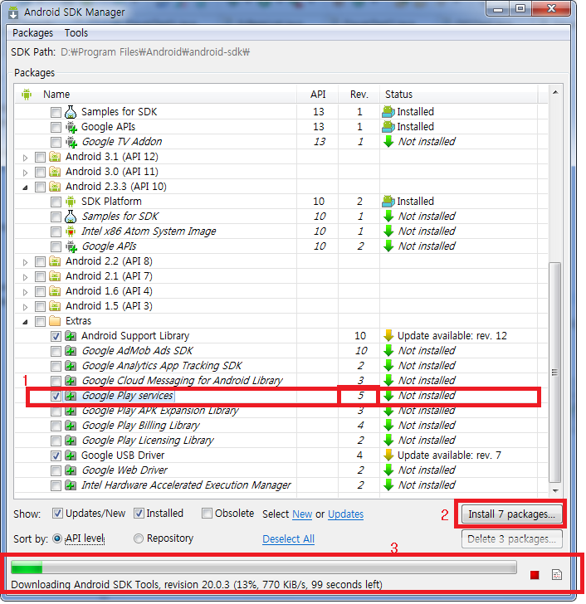Click the New selection link
The height and width of the screenshot is (604, 586).
click(x=302, y=514)
